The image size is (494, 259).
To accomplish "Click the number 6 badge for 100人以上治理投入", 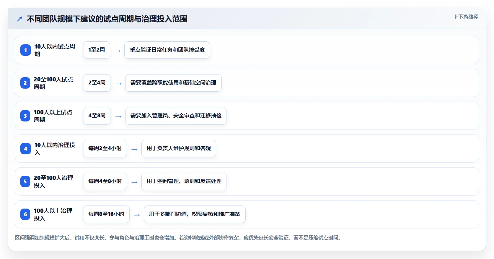I will pos(26,214).
